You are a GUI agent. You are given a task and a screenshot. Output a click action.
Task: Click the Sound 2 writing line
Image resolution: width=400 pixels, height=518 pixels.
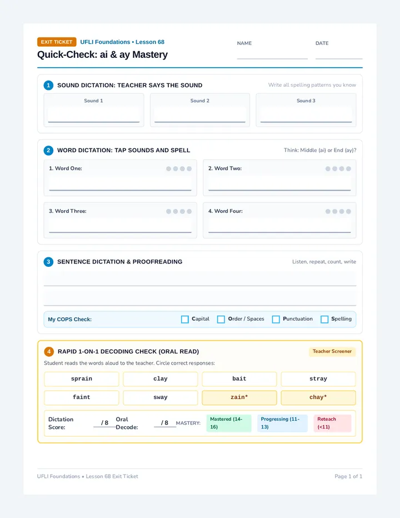point(200,115)
